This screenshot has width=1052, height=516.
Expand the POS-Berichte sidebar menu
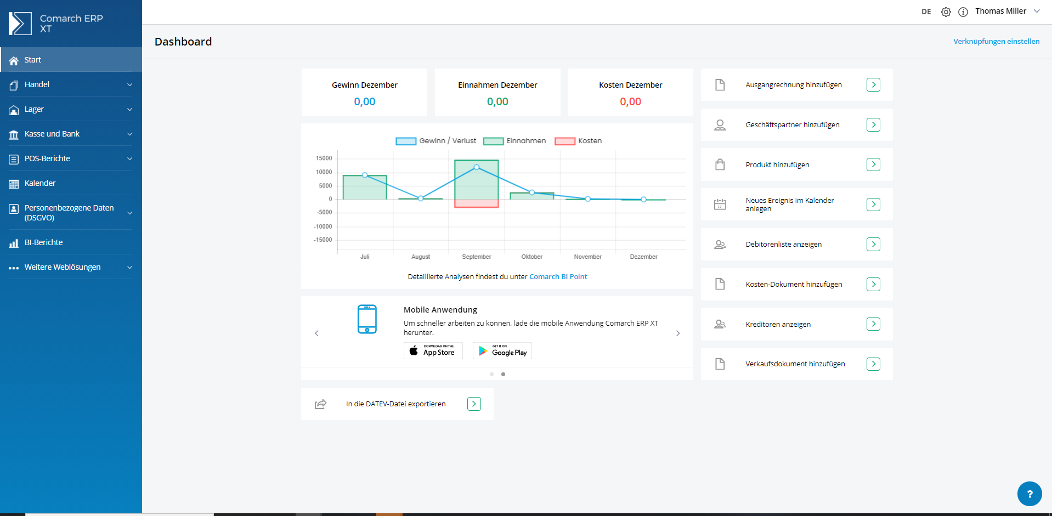(x=71, y=158)
